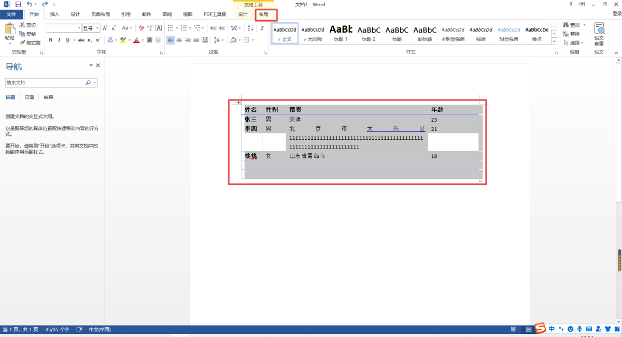Expand the styles gallery more arrow

pyautogui.click(x=554, y=41)
